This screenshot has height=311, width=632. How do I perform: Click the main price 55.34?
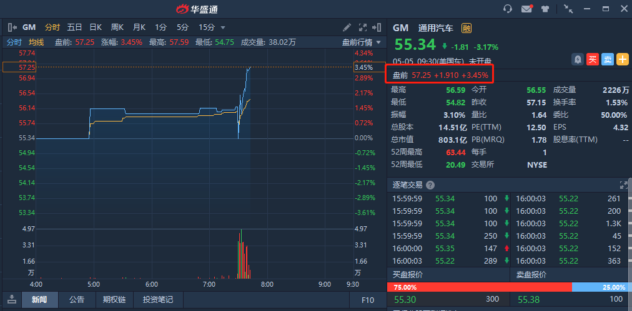415,44
